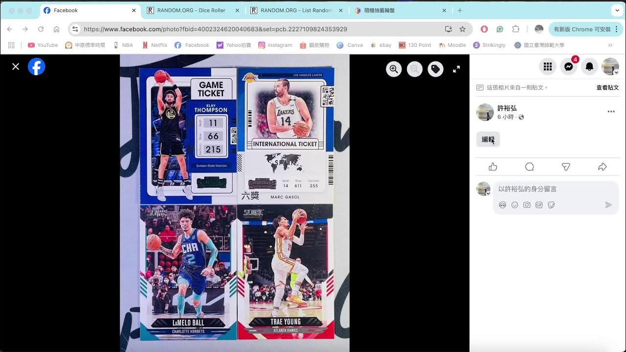Open the NBA bookmark
626x352 pixels.
(x=123, y=45)
